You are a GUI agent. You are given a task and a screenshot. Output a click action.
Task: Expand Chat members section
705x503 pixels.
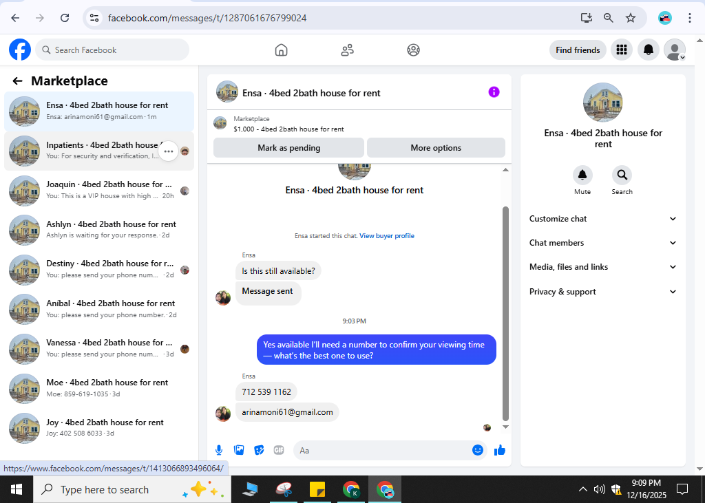[x=603, y=243]
